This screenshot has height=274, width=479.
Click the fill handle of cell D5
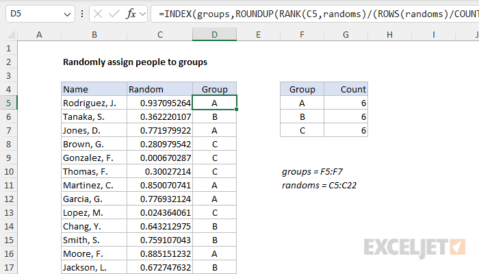tap(237, 109)
